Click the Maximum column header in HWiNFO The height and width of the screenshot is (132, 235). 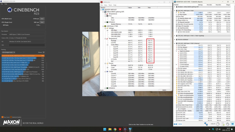(218, 5)
